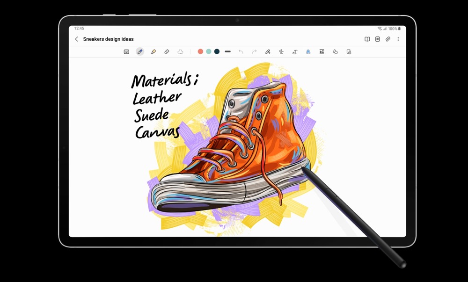
Task: Pick the coral red pen color
Action: (x=200, y=51)
